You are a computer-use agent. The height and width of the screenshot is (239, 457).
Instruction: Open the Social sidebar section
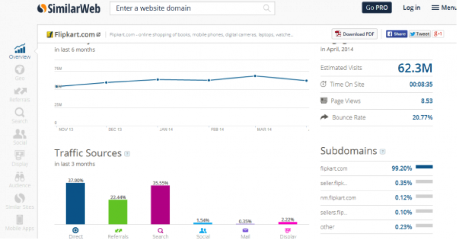19,137
